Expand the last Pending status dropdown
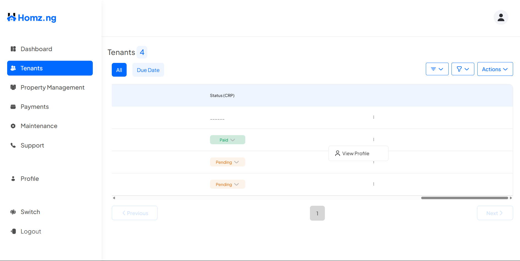Viewport: 520px width, 261px height. (x=227, y=184)
